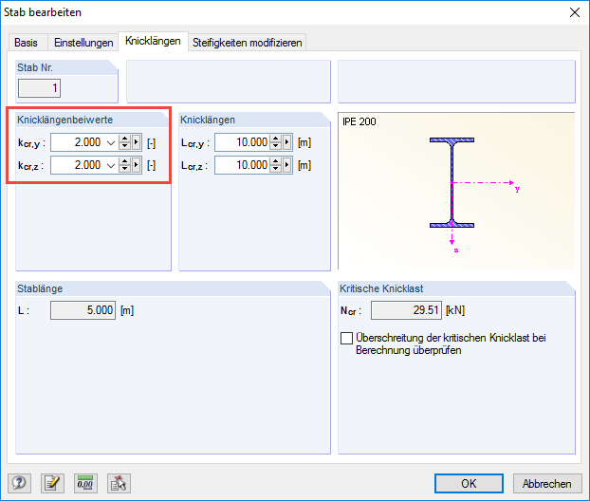
Task: Switch to the Basis tab
Action: click(x=26, y=43)
